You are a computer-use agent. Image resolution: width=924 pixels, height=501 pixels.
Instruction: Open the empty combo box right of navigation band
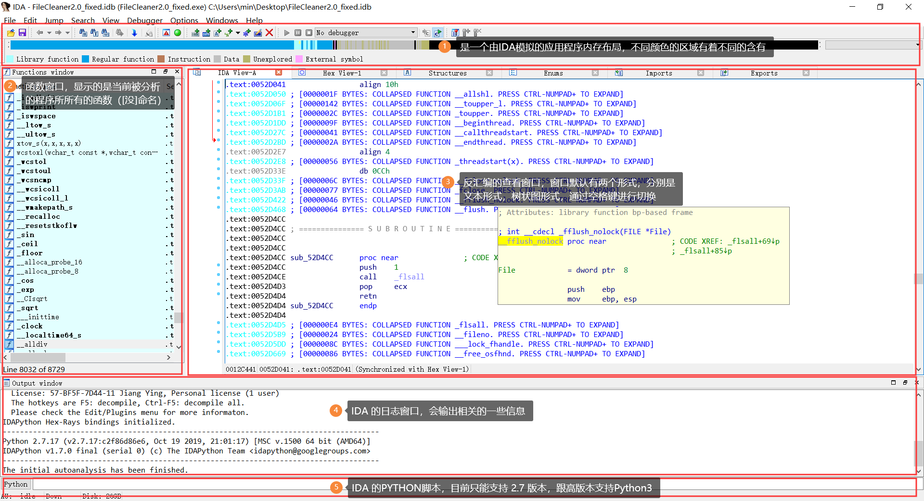click(873, 45)
